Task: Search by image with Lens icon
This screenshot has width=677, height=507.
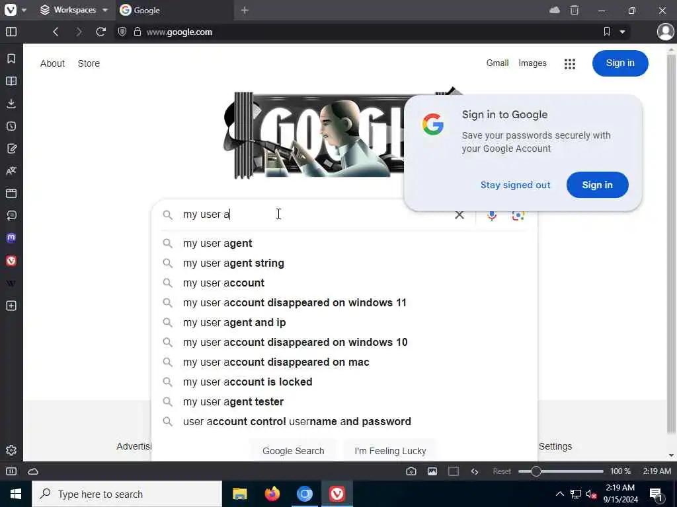Action: [x=518, y=215]
